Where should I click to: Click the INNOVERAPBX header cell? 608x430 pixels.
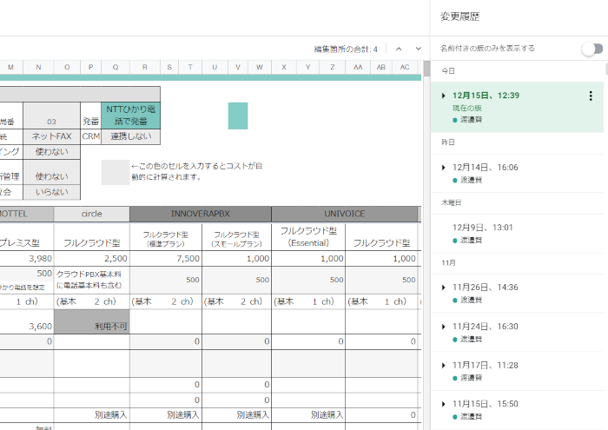(x=201, y=214)
